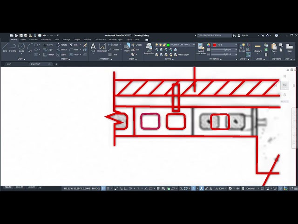
Task: Switch to the Annotate ribbon tab
Action: pos(33,40)
